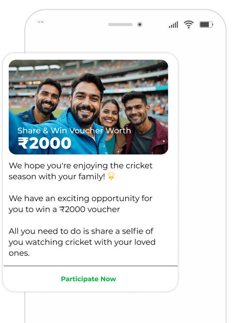Click the cellular signal strength icon
This screenshot has width=234, height=323.
173,25
